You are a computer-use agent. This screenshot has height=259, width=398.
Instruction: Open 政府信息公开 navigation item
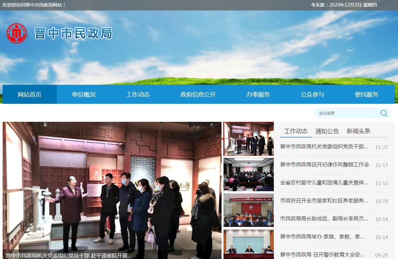coord(198,95)
